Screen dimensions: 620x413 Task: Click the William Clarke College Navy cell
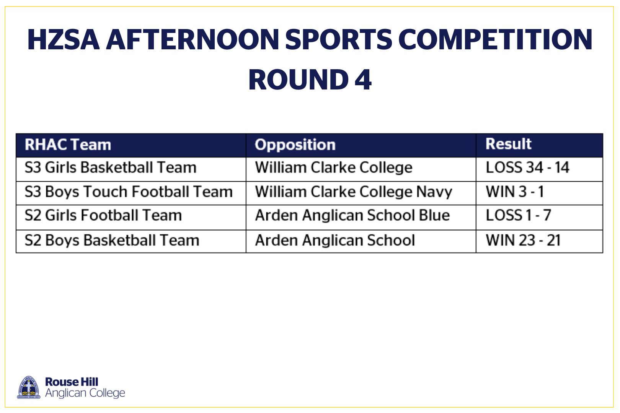click(x=361, y=193)
